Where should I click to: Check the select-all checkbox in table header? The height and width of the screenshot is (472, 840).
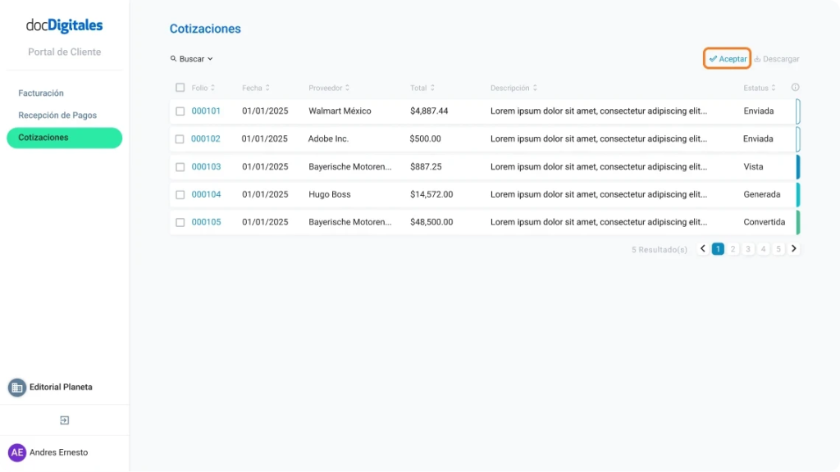pos(180,87)
